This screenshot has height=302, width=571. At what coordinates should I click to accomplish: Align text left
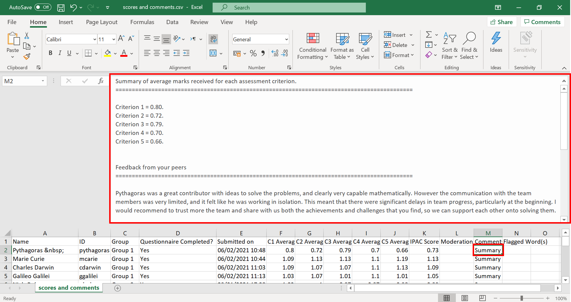(147, 53)
